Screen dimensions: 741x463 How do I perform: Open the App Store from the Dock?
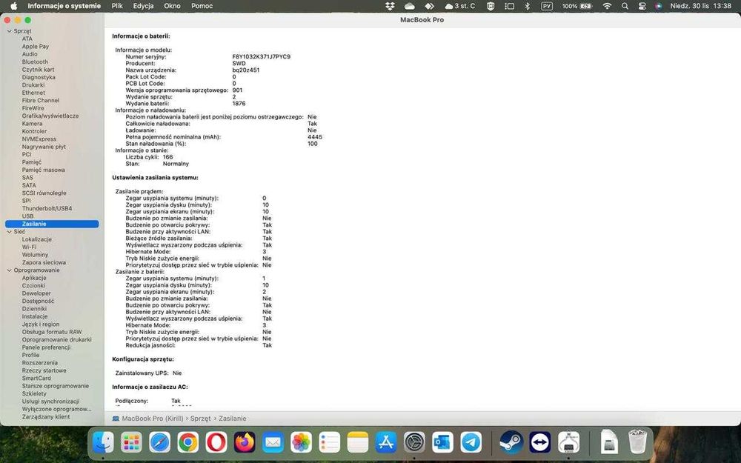point(386,443)
